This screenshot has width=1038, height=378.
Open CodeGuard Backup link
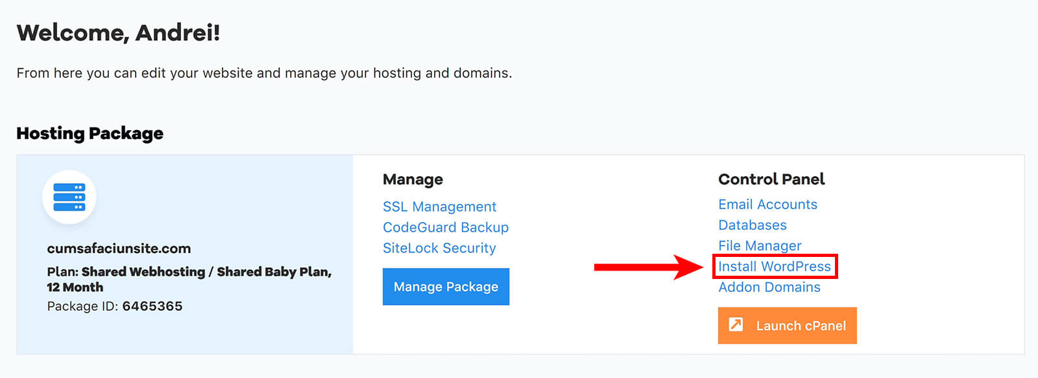tap(446, 227)
